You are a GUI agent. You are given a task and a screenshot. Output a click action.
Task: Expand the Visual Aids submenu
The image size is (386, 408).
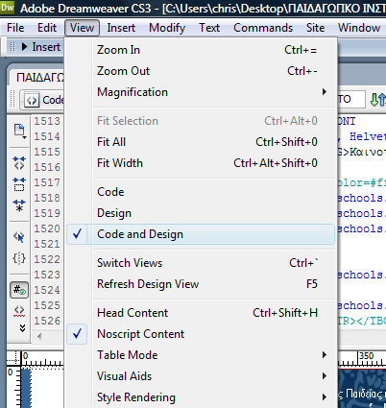[x=201, y=376]
